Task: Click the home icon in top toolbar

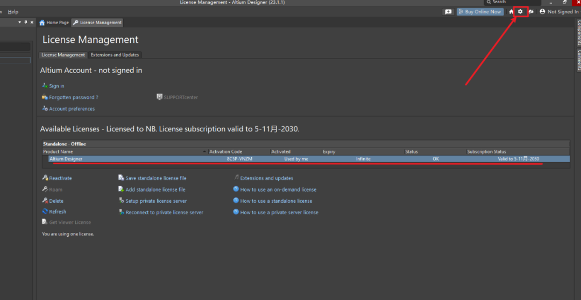Action: [511, 12]
